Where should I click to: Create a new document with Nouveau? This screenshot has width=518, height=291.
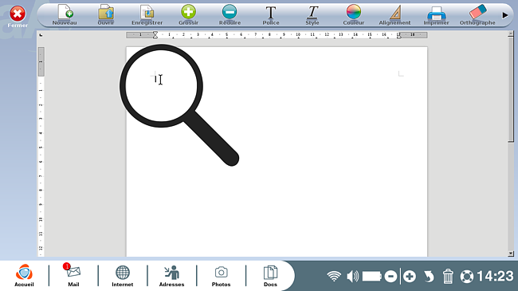click(65, 15)
